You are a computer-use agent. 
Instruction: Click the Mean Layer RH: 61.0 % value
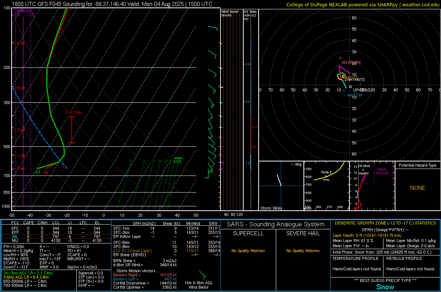pyautogui.click(x=353, y=241)
